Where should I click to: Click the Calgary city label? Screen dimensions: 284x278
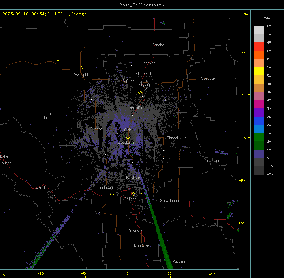click(x=131, y=199)
